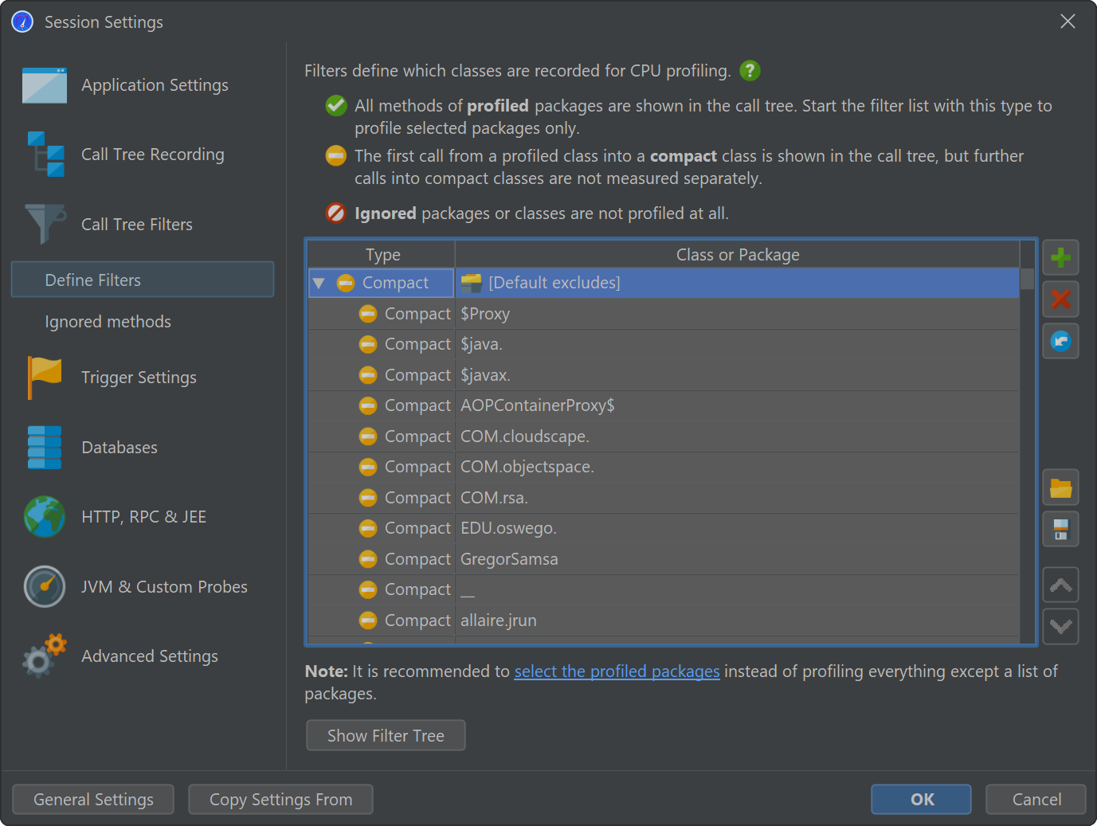
Task: Click the blue reset filters icon
Action: pos(1060,342)
